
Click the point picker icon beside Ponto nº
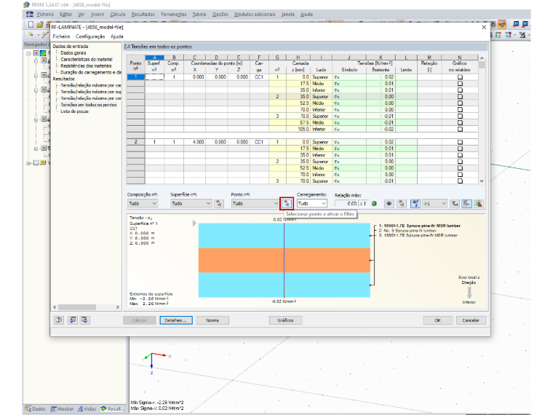point(287,204)
